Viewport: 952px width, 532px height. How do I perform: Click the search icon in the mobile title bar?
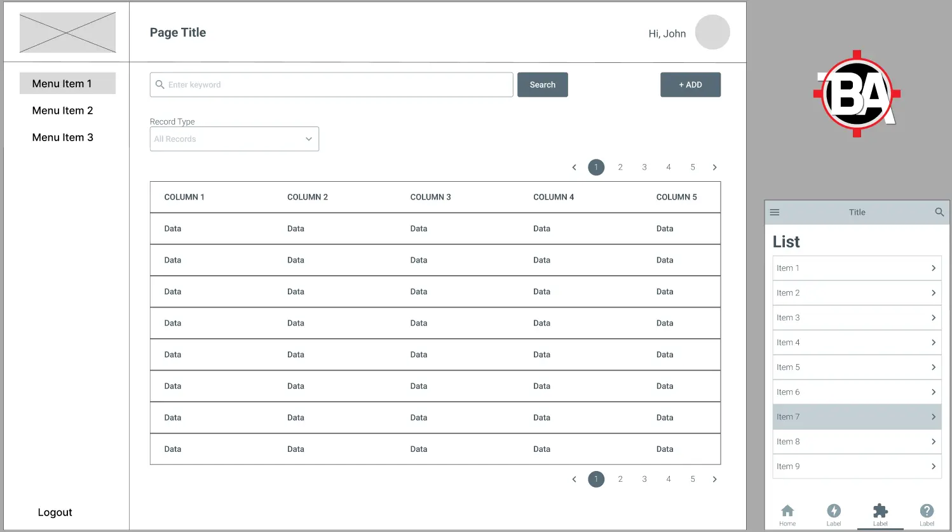click(x=939, y=212)
